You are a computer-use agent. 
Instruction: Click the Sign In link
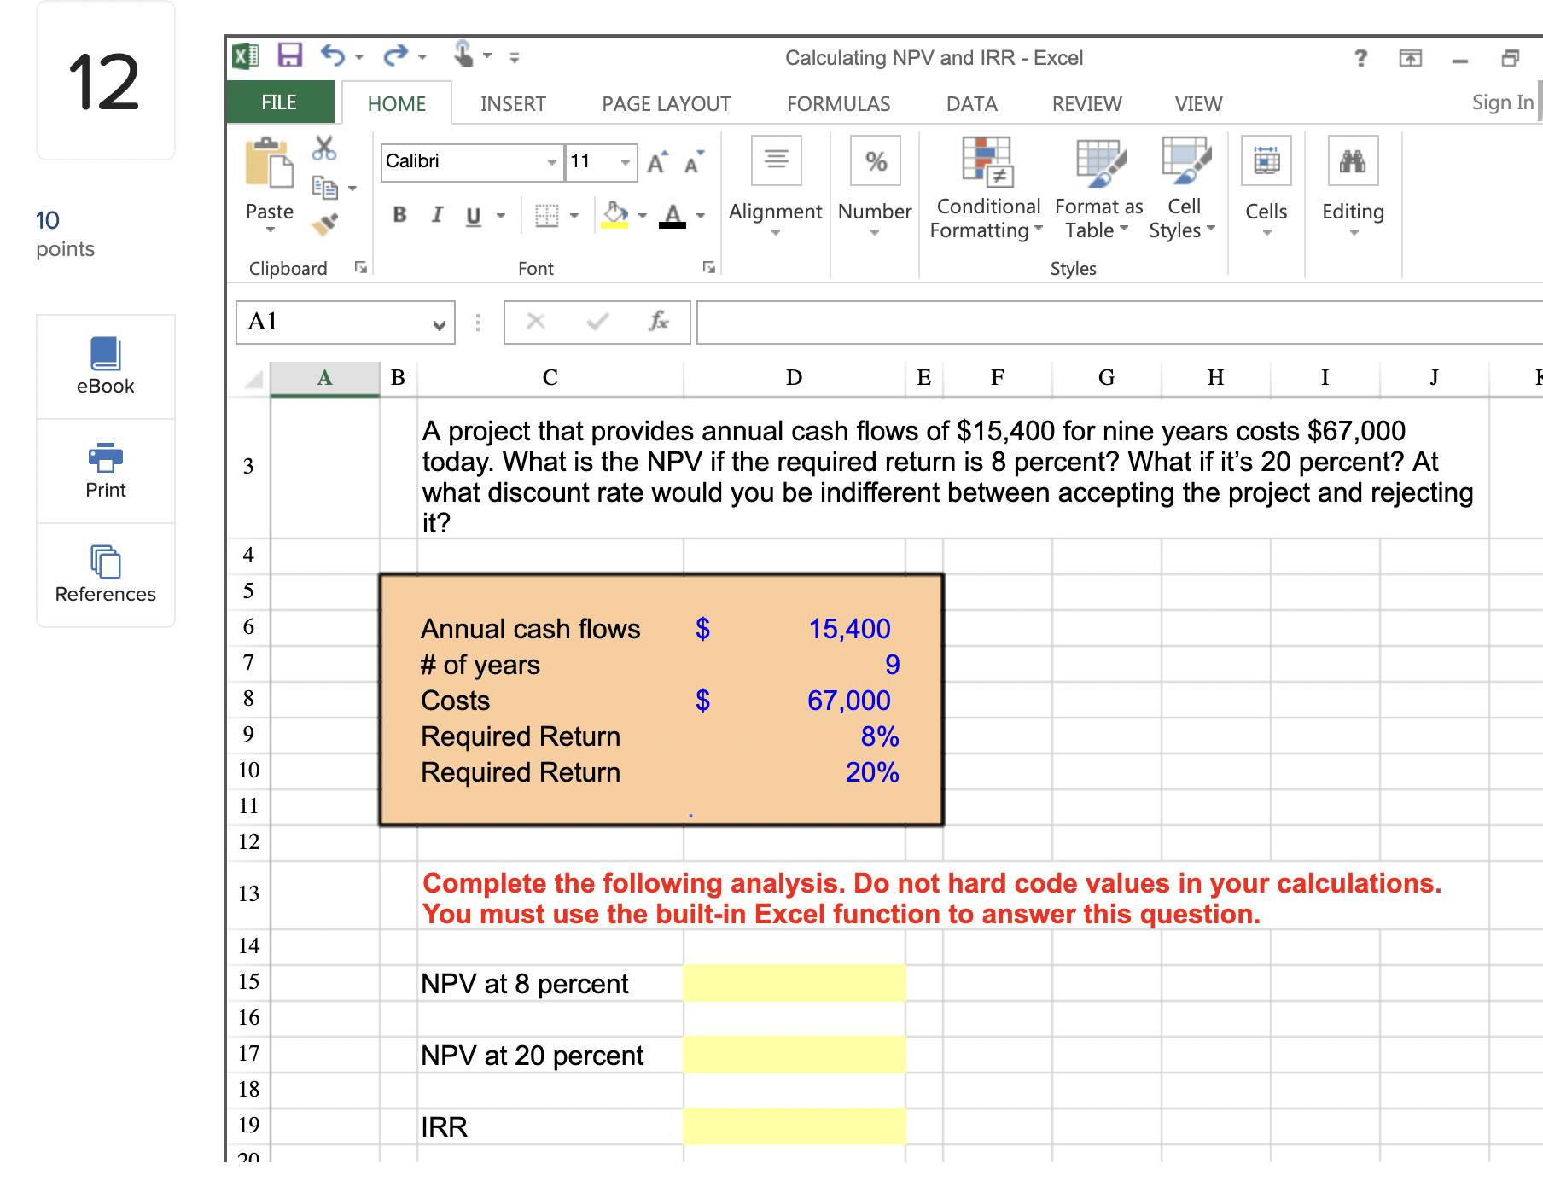(1502, 103)
